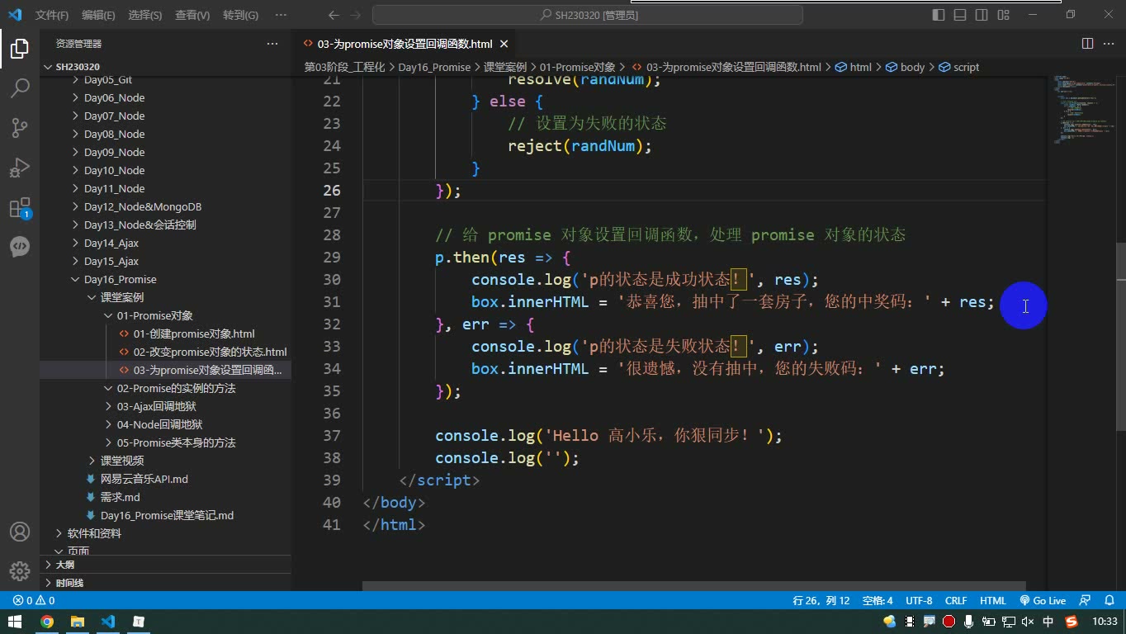Click the navigate forward arrow in title bar
This screenshot has width=1126, height=634.
357,15
